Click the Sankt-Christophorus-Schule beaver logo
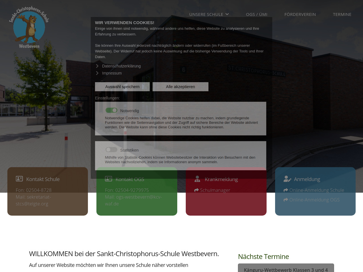This screenshot has height=272, width=363. point(29,27)
